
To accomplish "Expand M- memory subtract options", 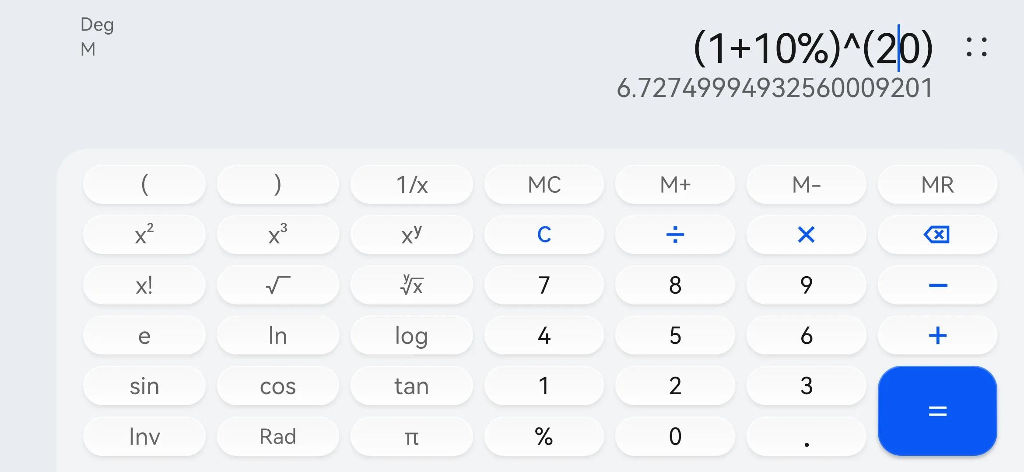I will click(805, 185).
